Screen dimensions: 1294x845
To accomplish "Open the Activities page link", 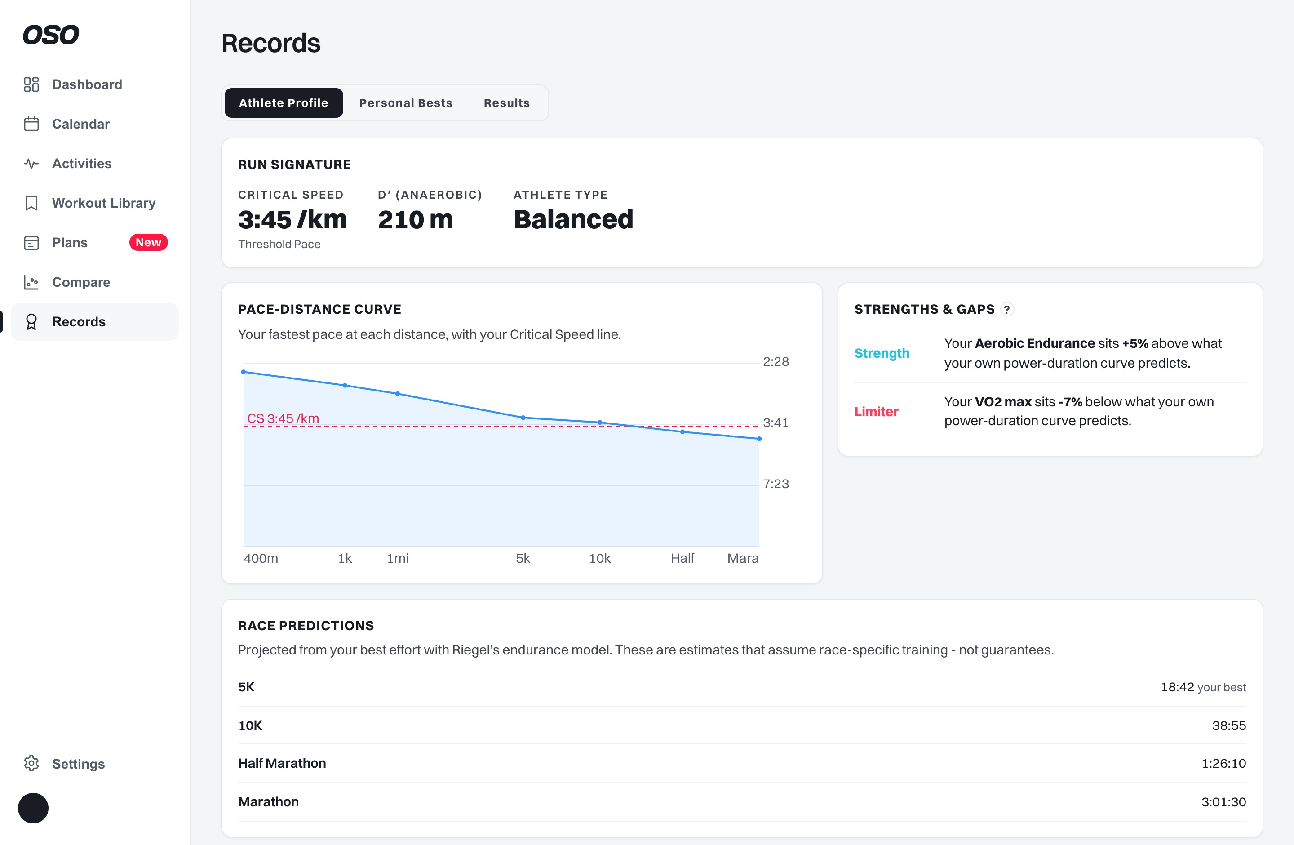I will [95, 164].
